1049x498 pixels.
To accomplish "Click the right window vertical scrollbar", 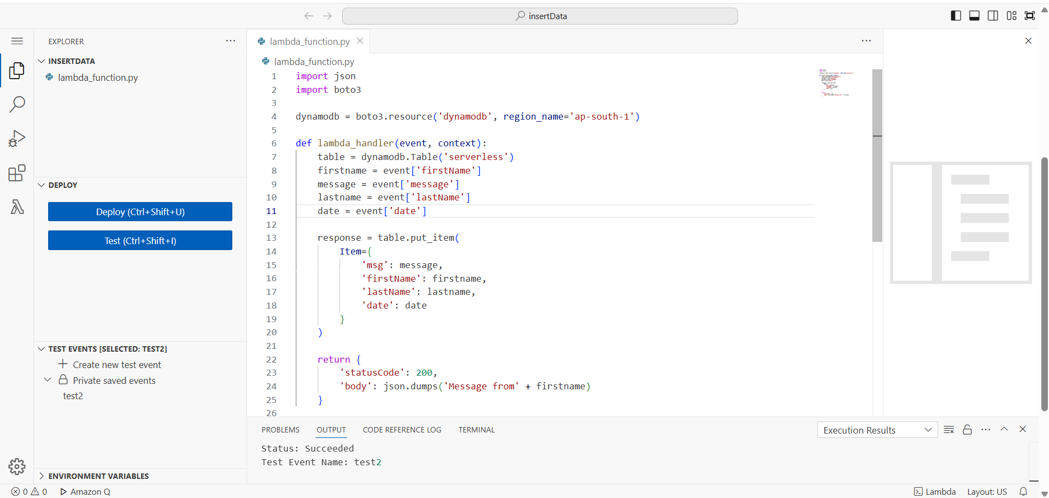I will [x=1044, y=284].
